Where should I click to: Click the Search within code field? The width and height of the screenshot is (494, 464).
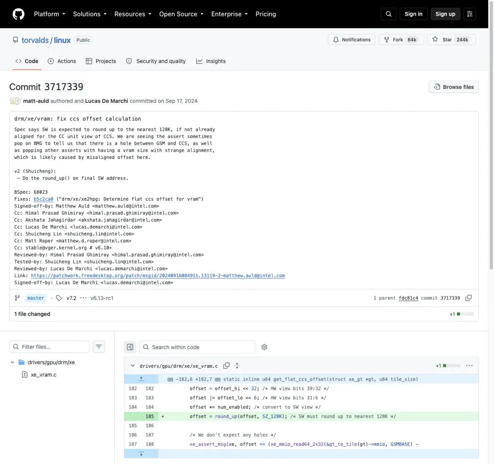click(197, 347)
